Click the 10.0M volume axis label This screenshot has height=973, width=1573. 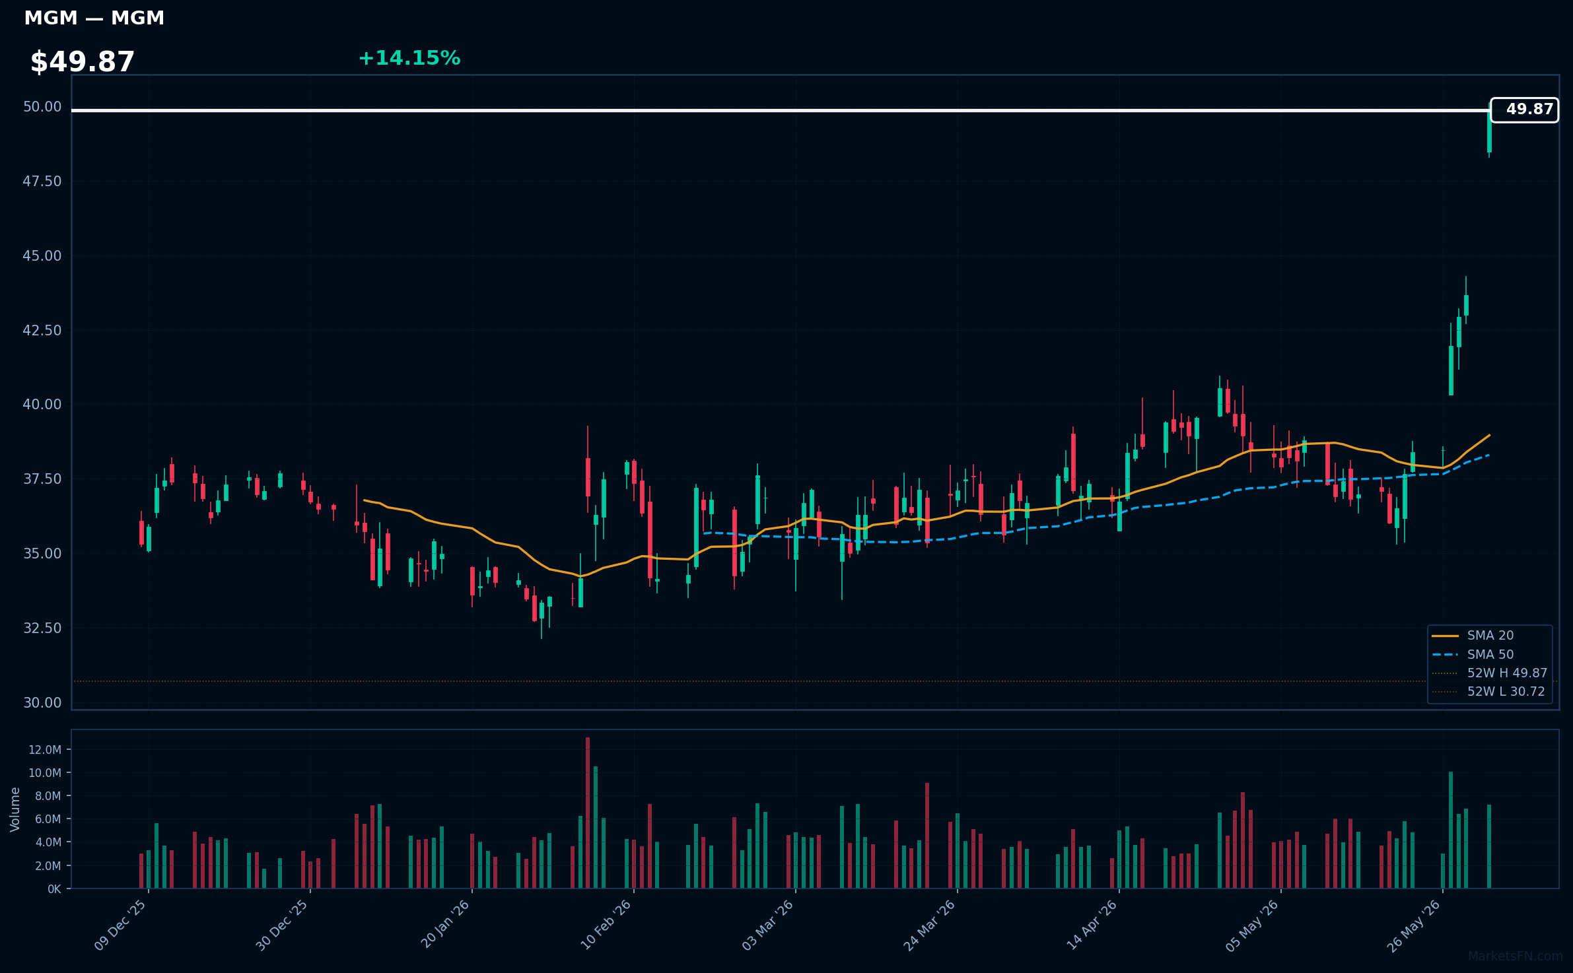(x=45, y=773)
